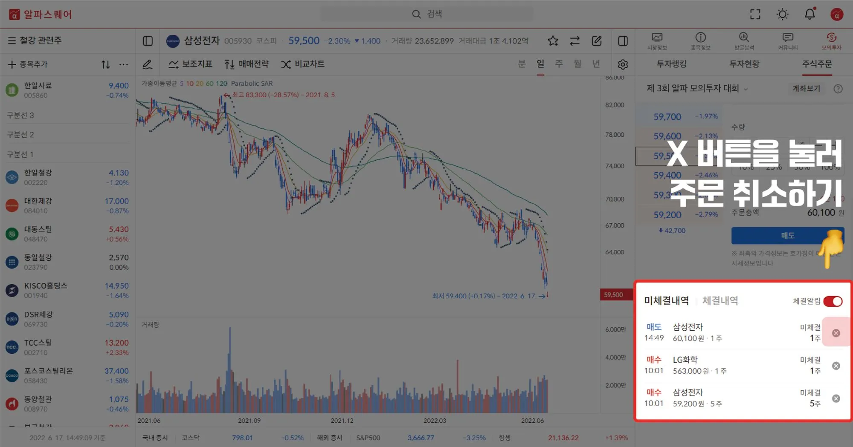
Task: Select 한일사료 in the watchlist
Action: (x=67, y=90)
